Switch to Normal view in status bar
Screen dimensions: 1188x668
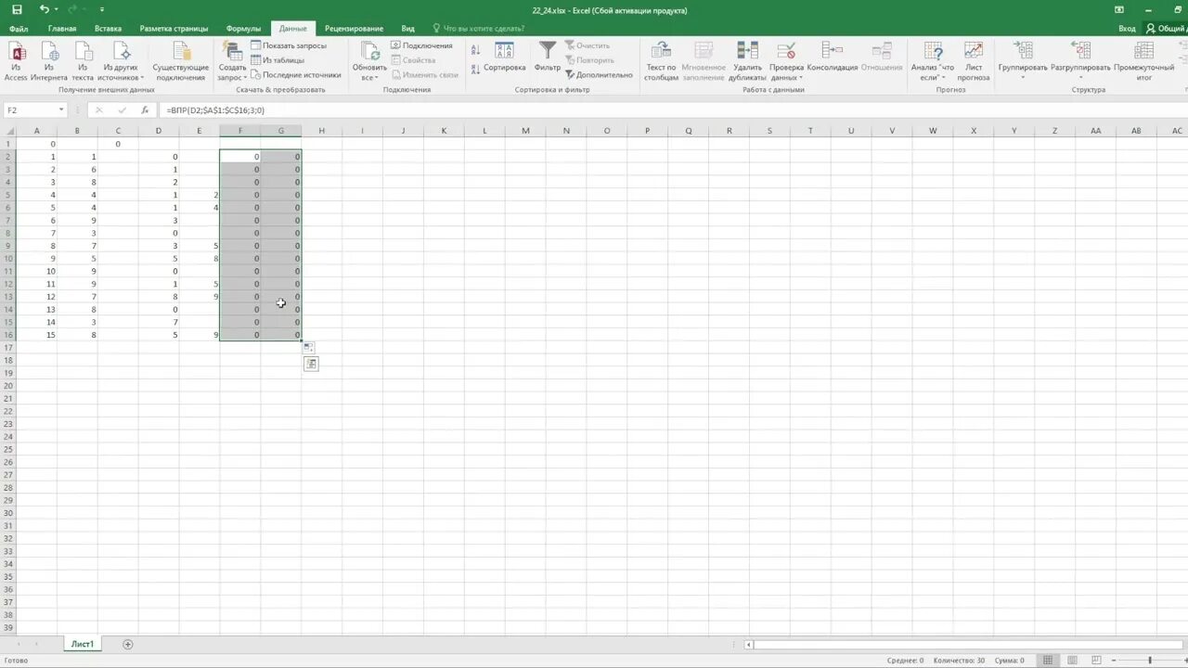coord(1048,661)
